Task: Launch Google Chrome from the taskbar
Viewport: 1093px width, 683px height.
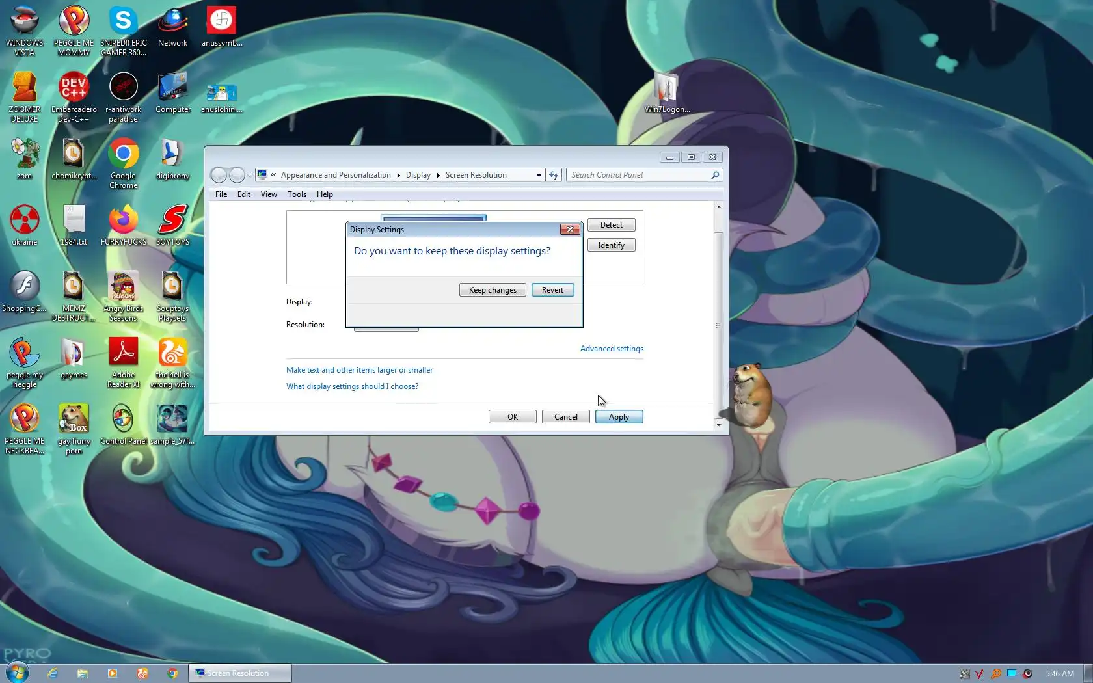Action: click(172, 673)
